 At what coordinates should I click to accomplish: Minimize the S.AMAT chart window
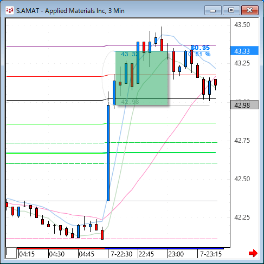click(213, 10)
